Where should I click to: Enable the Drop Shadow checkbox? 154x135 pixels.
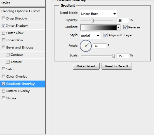click(3, 18)
